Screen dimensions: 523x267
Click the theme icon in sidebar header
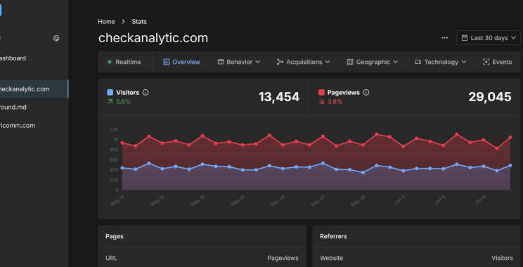pos(56,39)
